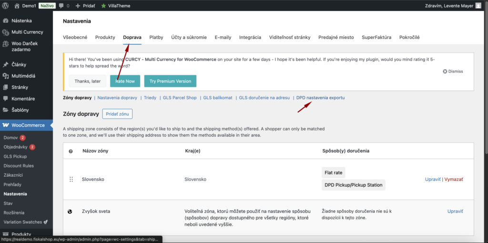
Task: Click the Thanks, later button
Action: click(x=87, y=81)
